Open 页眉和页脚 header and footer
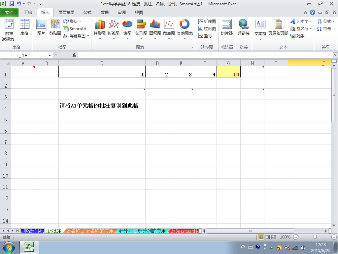338x254 pixels. click(x=278, y=27)
